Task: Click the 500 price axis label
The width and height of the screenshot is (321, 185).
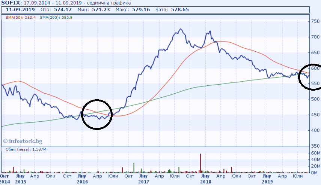Action: pos(315,99)
